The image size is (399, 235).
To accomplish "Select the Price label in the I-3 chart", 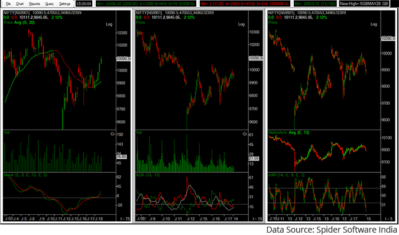I will (273, 22).
